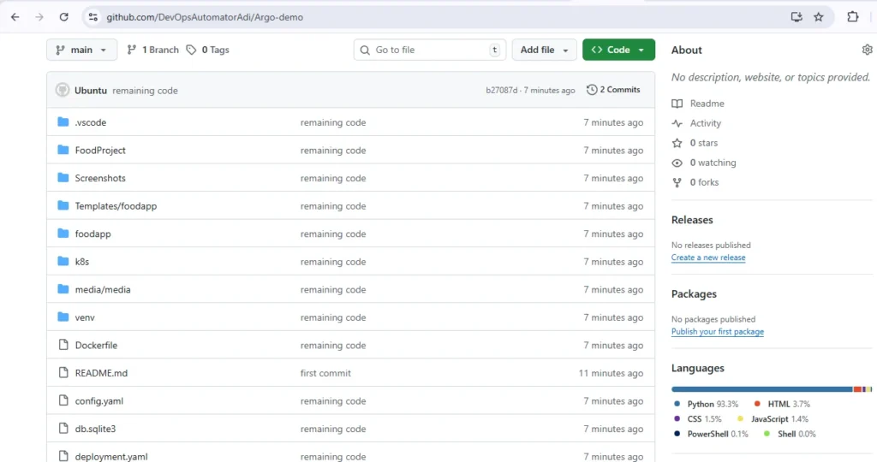The height and width of the screenshot is (462, 877).
Task: Open the browser extensions puzzle icon
Action: click(x=852, y=17)
